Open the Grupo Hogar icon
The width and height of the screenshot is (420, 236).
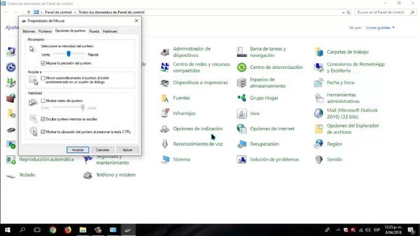tap(241, 98)
